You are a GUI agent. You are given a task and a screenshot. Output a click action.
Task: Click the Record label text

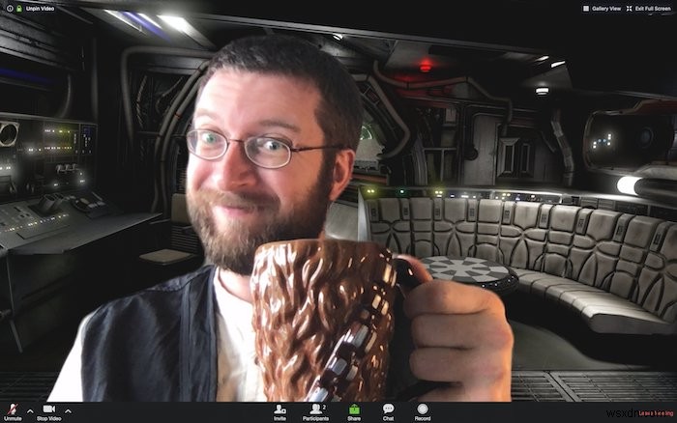[x=423, y=419]
